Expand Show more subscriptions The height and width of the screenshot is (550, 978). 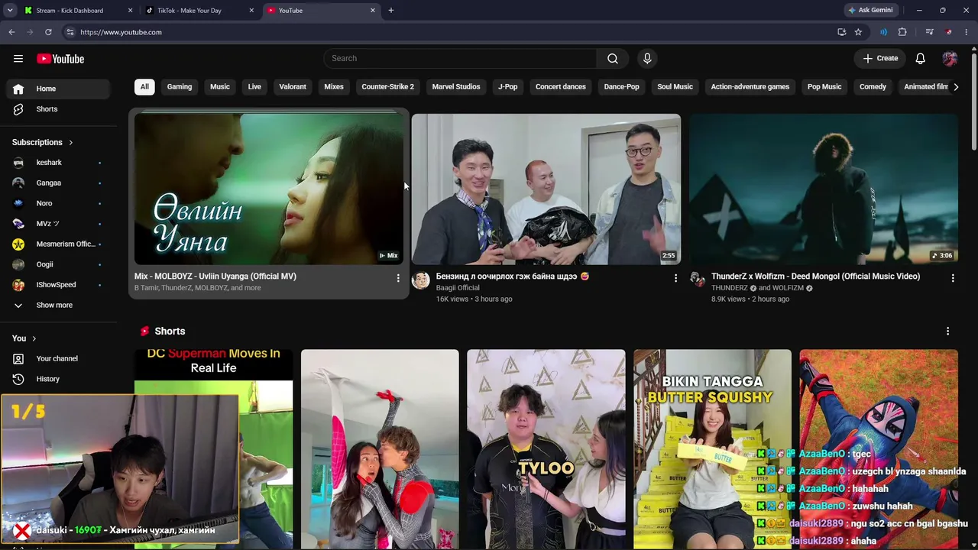click(x=58, y=306)
